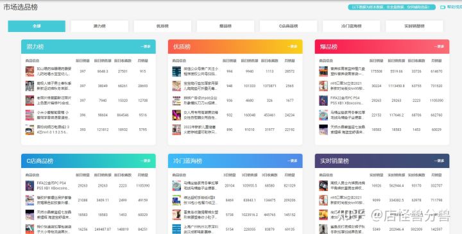Open 潜力榜 product thumbnail in the 121812 row
Image resolution: width=462 pixels, height=234 pixels.
pyautogui.click(x=30, y=130)
